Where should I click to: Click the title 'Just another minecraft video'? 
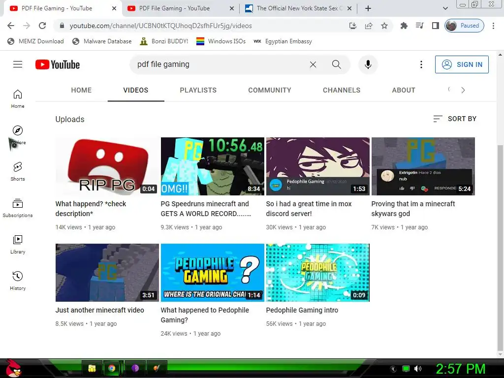[x=99, y=310]
